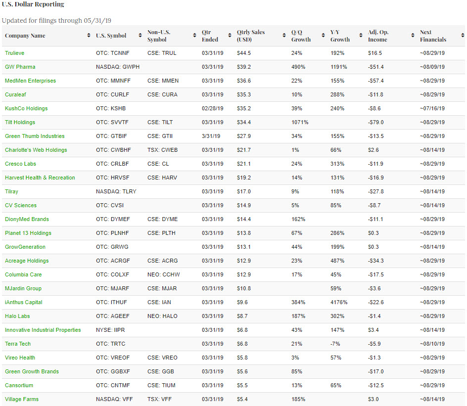Select the Curaleaf link

[x=16, y=94]
